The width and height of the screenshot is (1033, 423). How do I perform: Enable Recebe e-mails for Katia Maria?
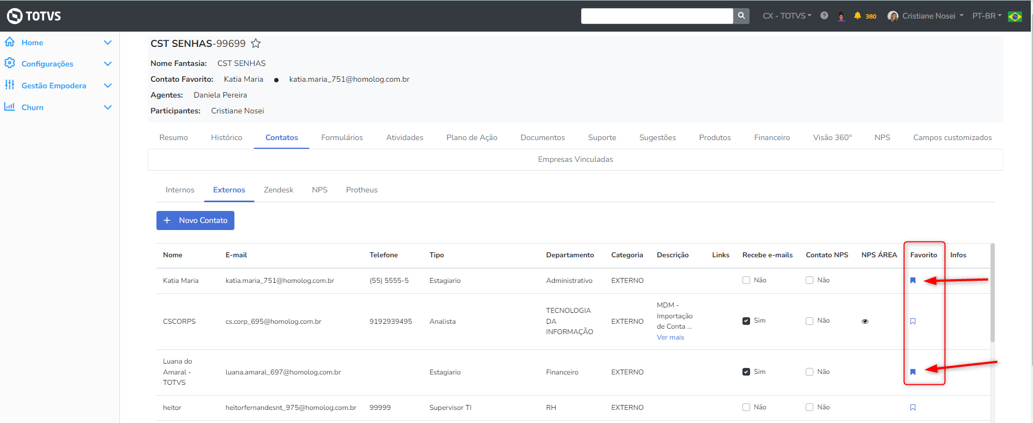[x=746, y=280]
